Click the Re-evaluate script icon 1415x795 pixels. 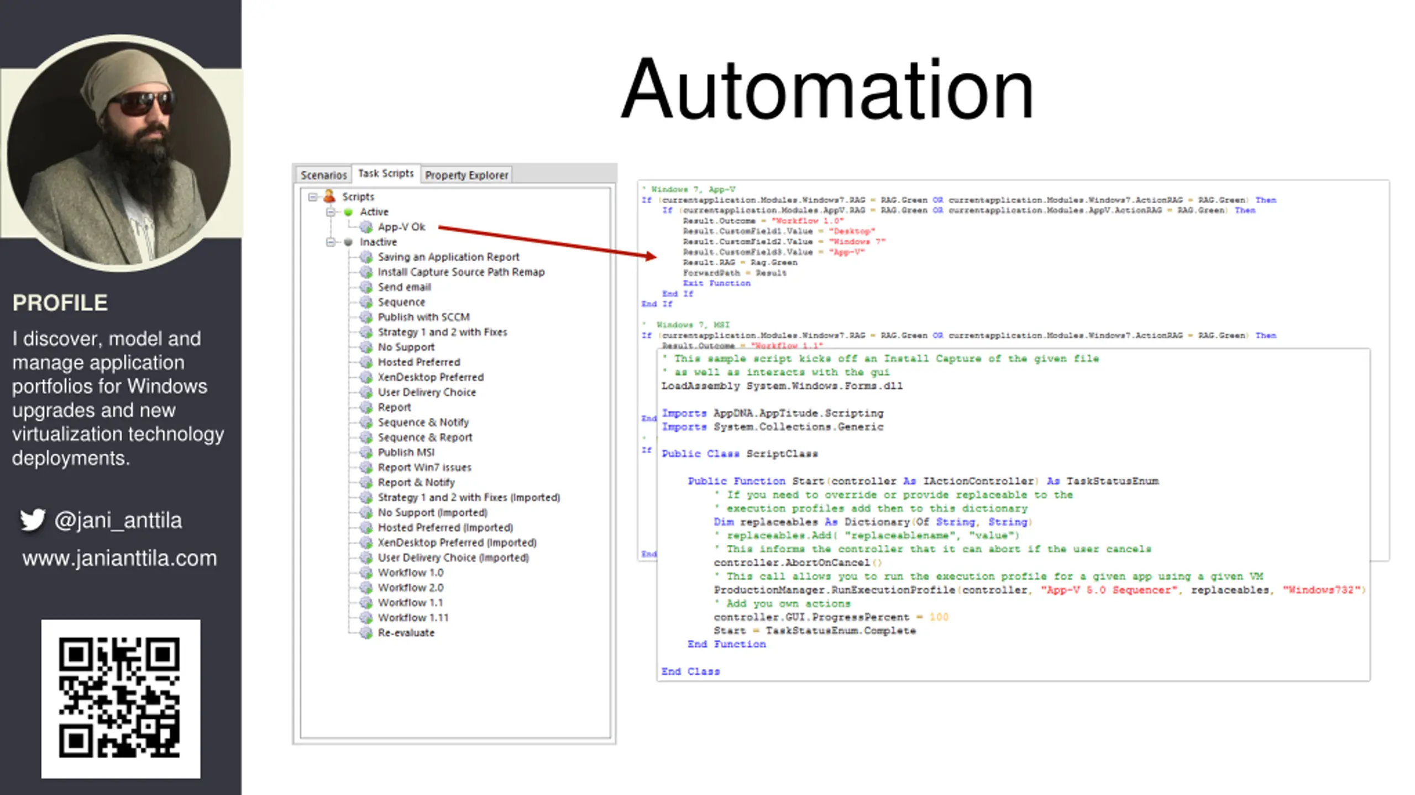point(366,633)
